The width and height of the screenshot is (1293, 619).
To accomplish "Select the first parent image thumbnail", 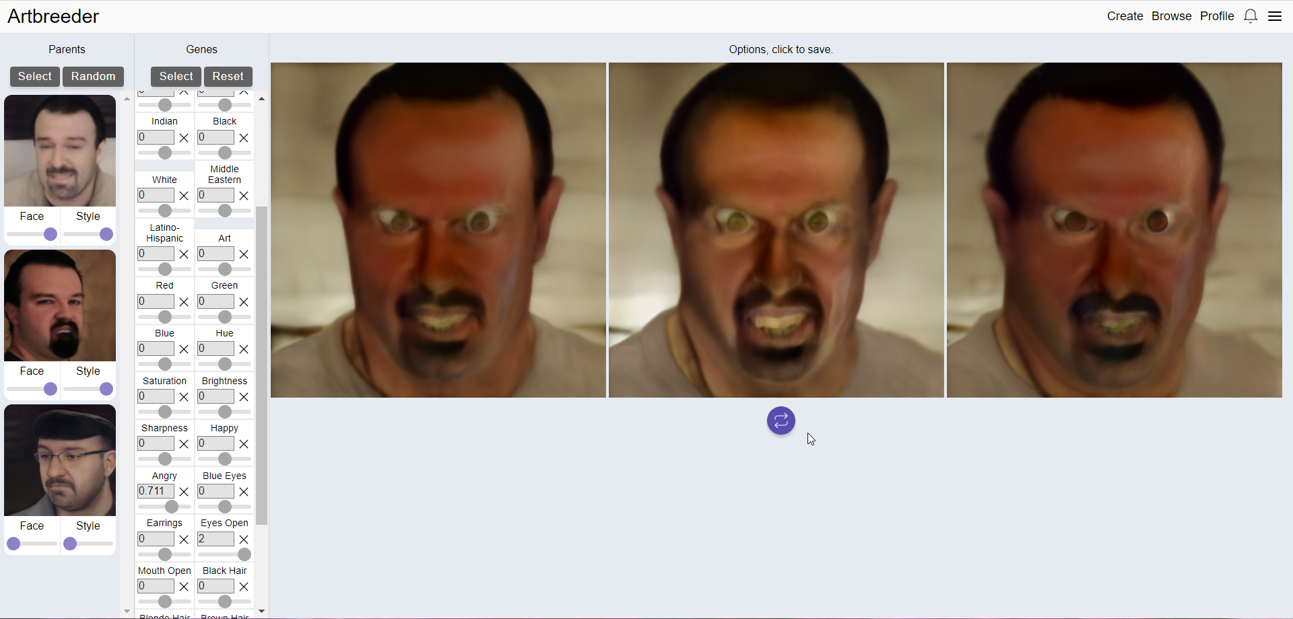I will click(60, 151).
